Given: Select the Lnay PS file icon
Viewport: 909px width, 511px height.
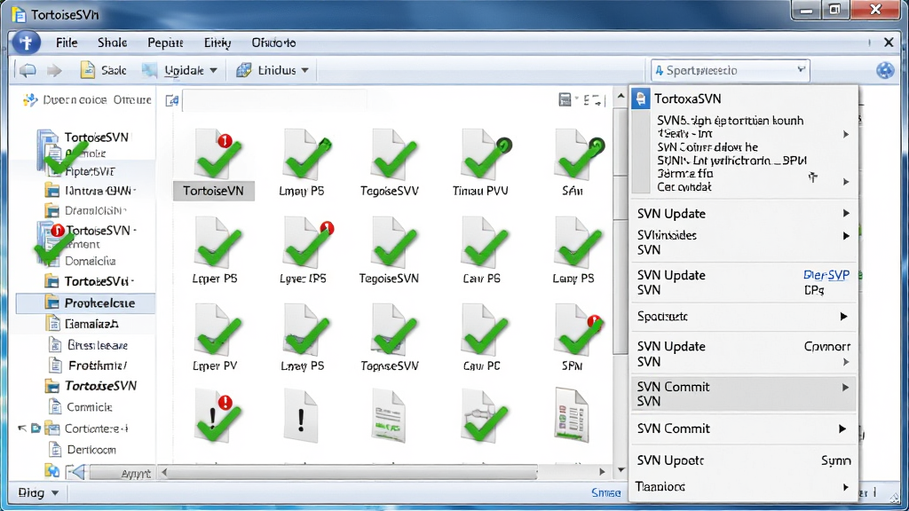Looking at the screenshot, I should coord(303,338).
